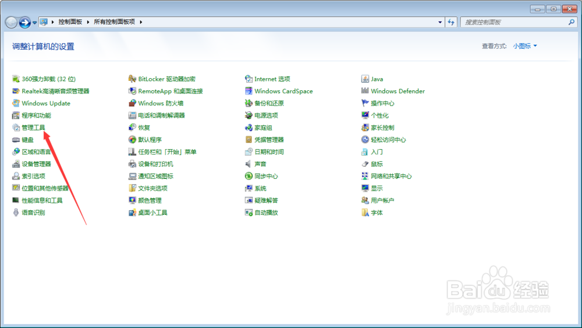This screenshot has width=582, height=328.
Task: Open 索引选项 link
Action: [33, 176]
